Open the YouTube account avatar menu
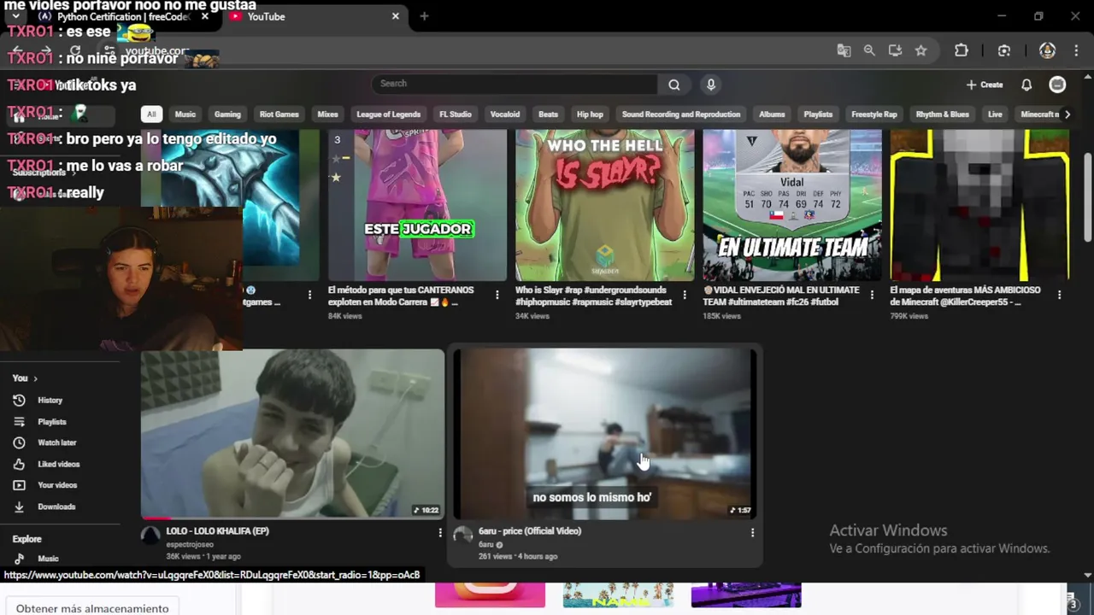The image size is (1094, 615). tap(1057, 85)
